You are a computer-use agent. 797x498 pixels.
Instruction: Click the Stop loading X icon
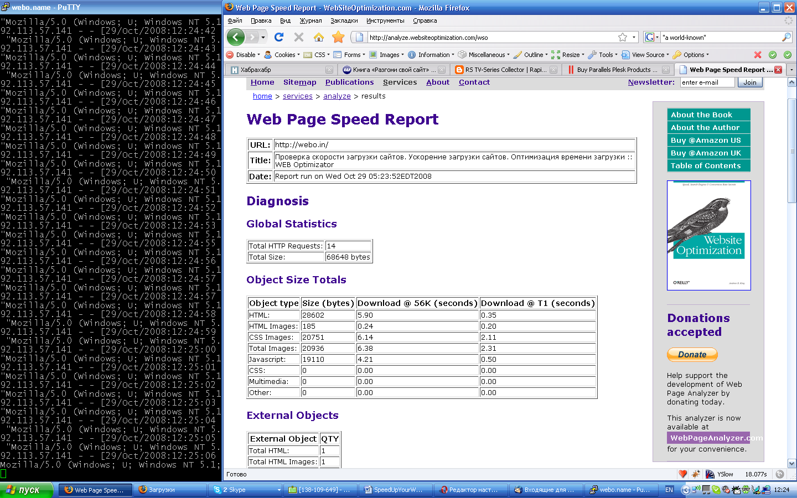[x=299, y=37]
